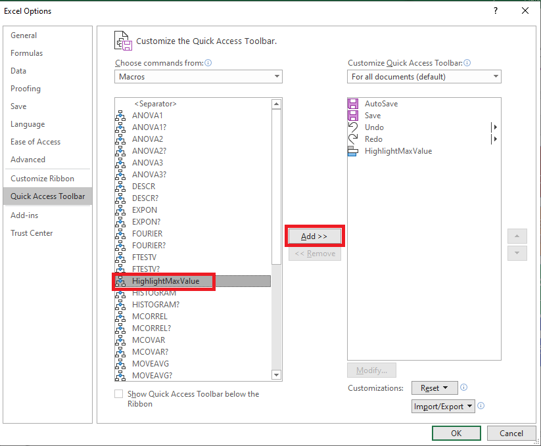Click the Modify... button
Image resolution: width=541 pixels, height=446 pixels.
371,370
